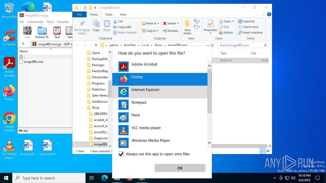
Task: Open the Google Chrome desktop shortcut
Action: coord(9,122)
